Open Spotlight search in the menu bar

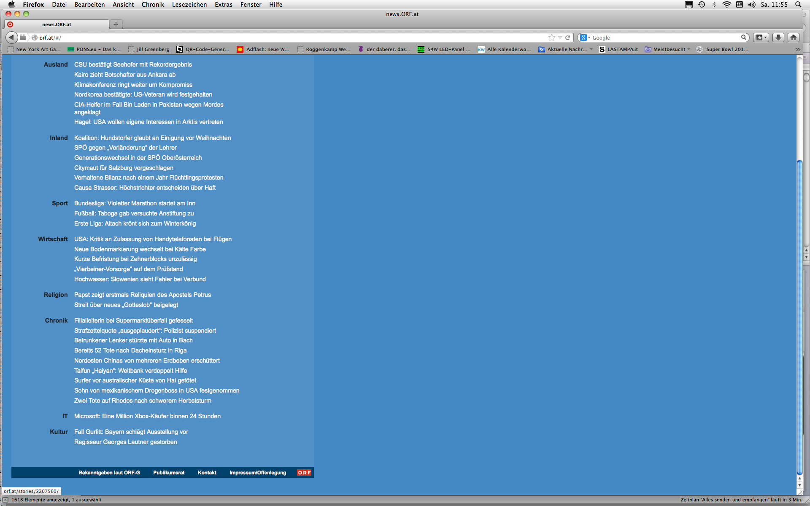[x=798, y=4]
